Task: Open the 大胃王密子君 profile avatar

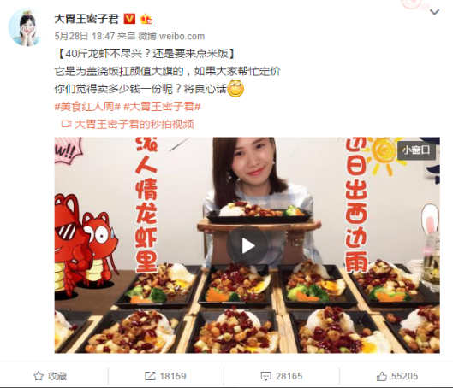Action: coord(26,27)
